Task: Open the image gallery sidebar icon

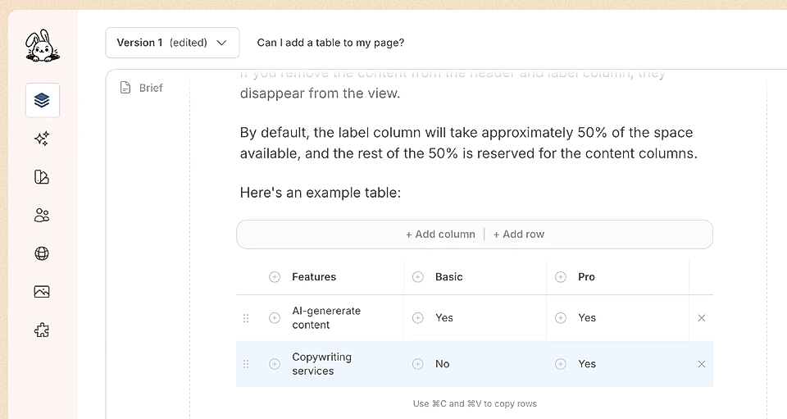Action: [x=42, y=292]
